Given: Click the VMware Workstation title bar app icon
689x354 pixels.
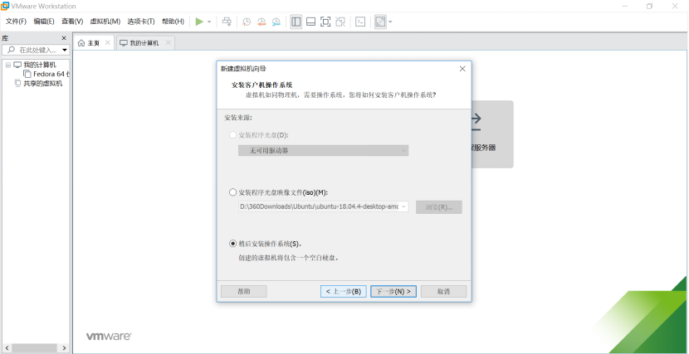Looking at the screenshot, I should pos(5,6).
